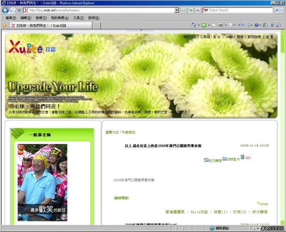Open the Page menu icon
The width and height of the screenshot is (286, 232).
coord(232,25)
